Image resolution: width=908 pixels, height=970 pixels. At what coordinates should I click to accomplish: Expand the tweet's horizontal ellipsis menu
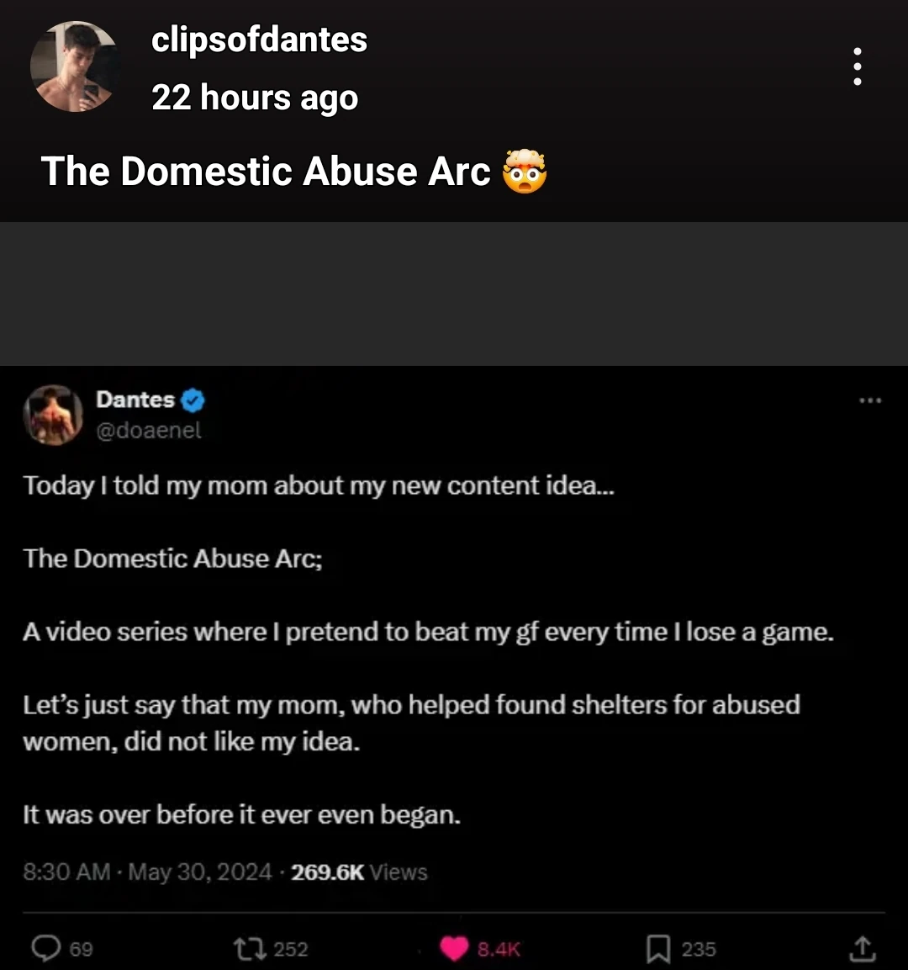pos(870,400)
